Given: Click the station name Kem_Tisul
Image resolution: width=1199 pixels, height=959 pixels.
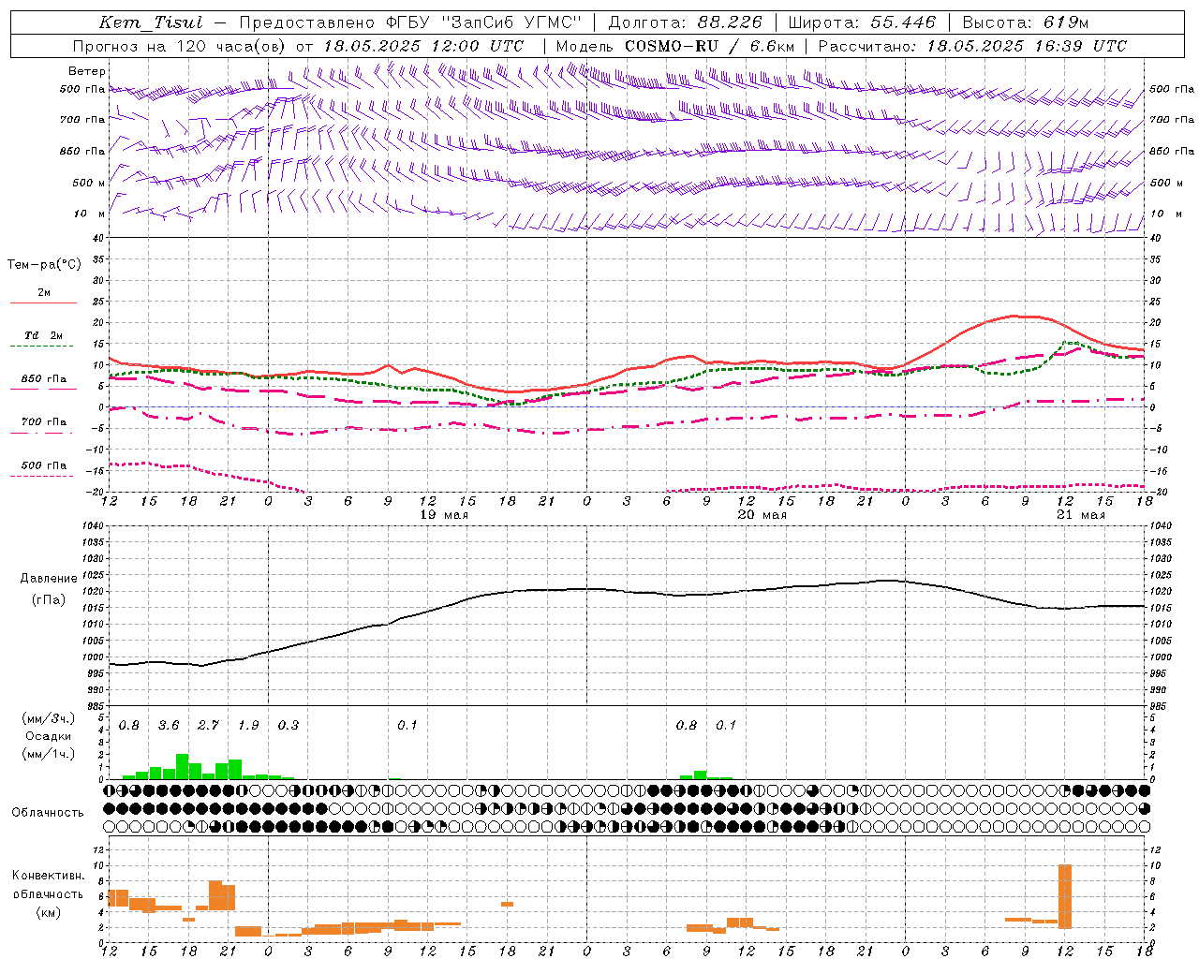Looking at the screenshot, I should [150, 22].
